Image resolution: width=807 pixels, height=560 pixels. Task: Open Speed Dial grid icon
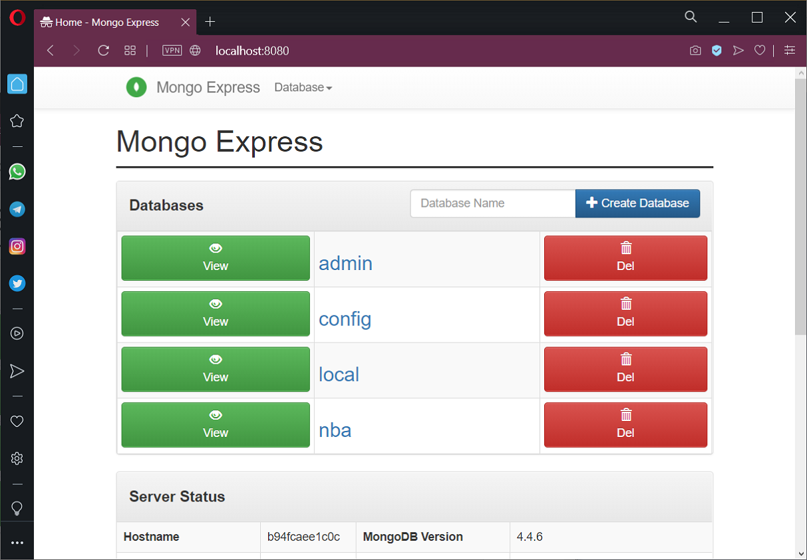point(130,51)
